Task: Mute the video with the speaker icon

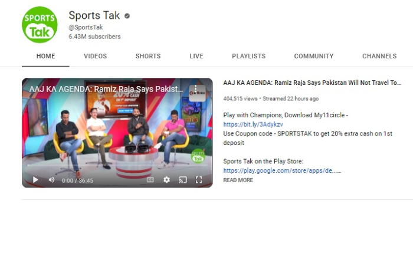Action: click(52, 180)
